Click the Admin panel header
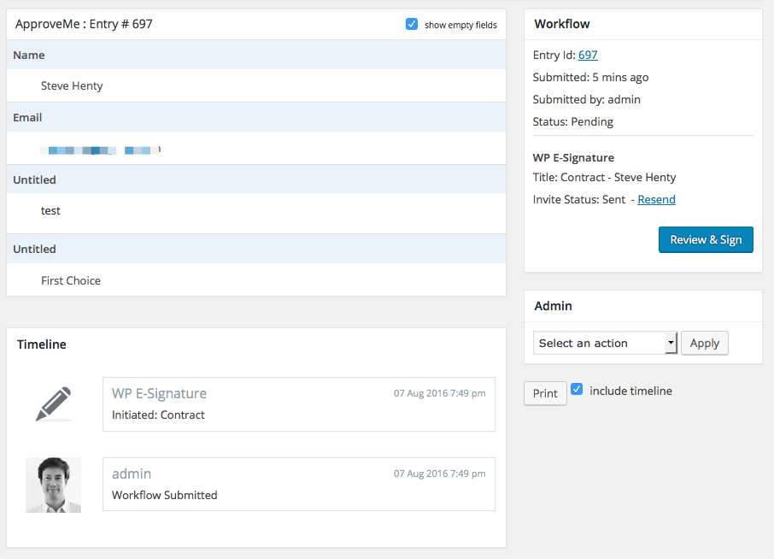 [x=554, y=305]
